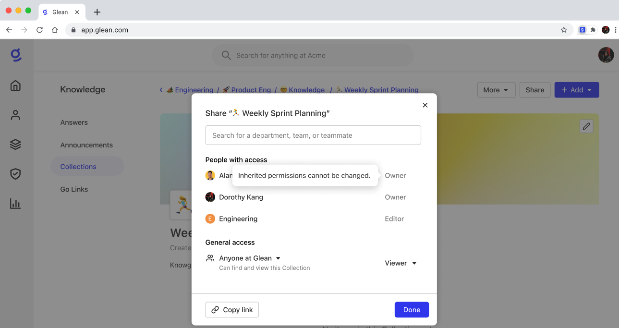619x328 pixels.
Task: Open the Anyone at Glean dropdown
Action: 250,258
